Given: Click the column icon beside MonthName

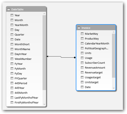Looking at the screenshot, I should point(12,49).
